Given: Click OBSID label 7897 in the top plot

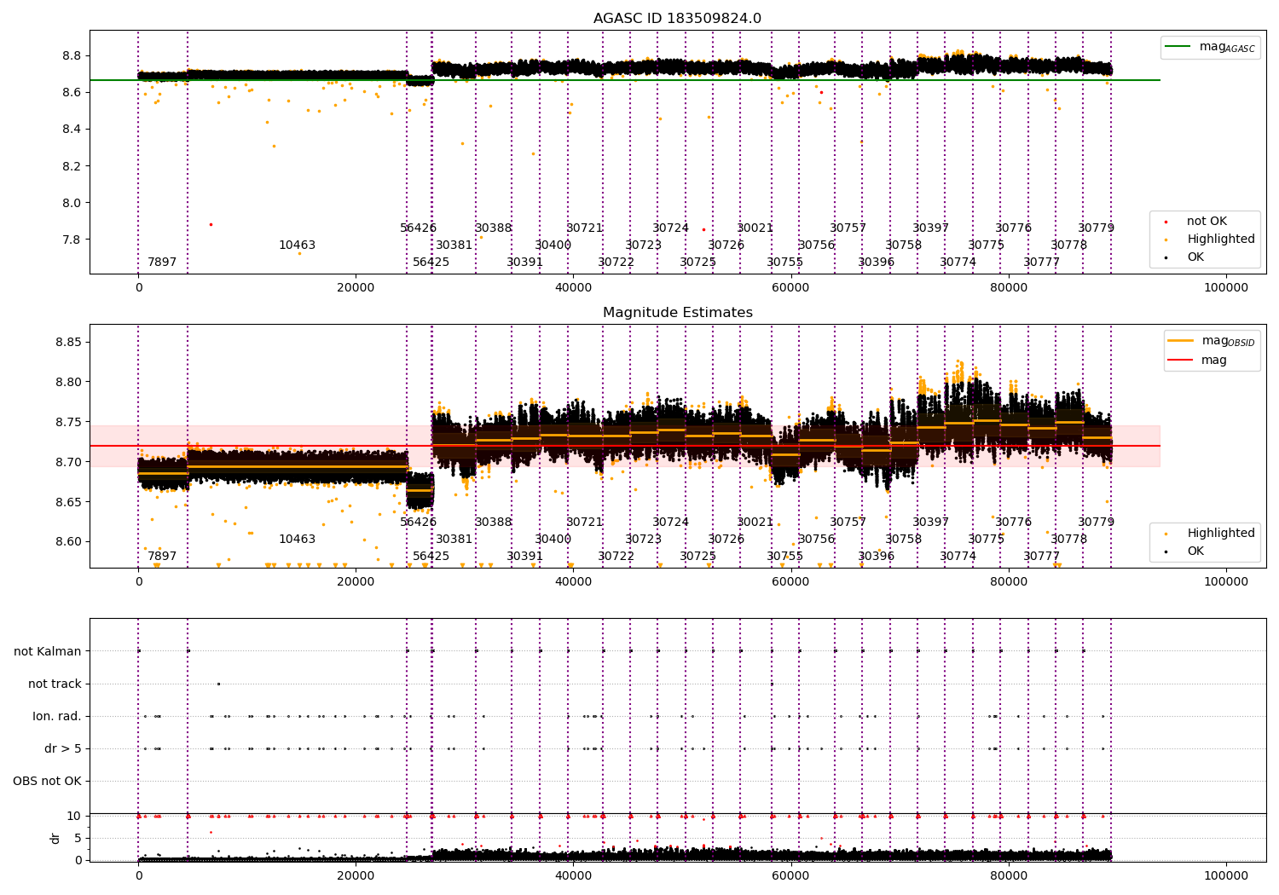Looking at the screenshot, I should point(162,263).
